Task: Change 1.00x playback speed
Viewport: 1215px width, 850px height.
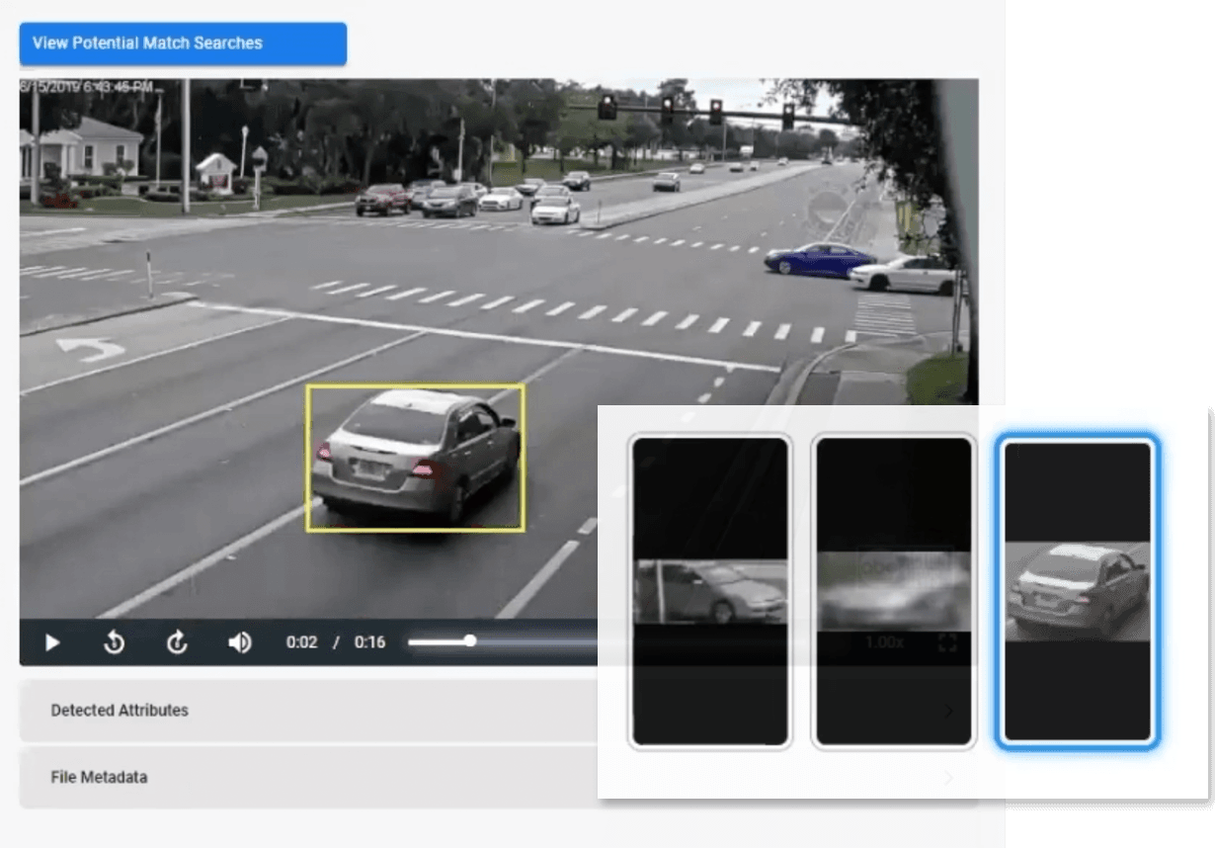Action: (884, 642)
